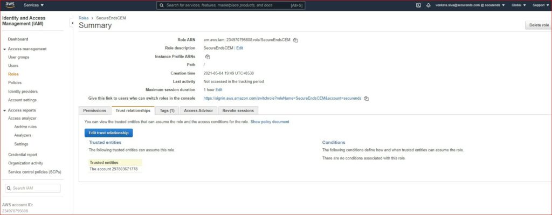Open the notifications bell icon
The width and height of the screenshot is (552, 215).
429,5
